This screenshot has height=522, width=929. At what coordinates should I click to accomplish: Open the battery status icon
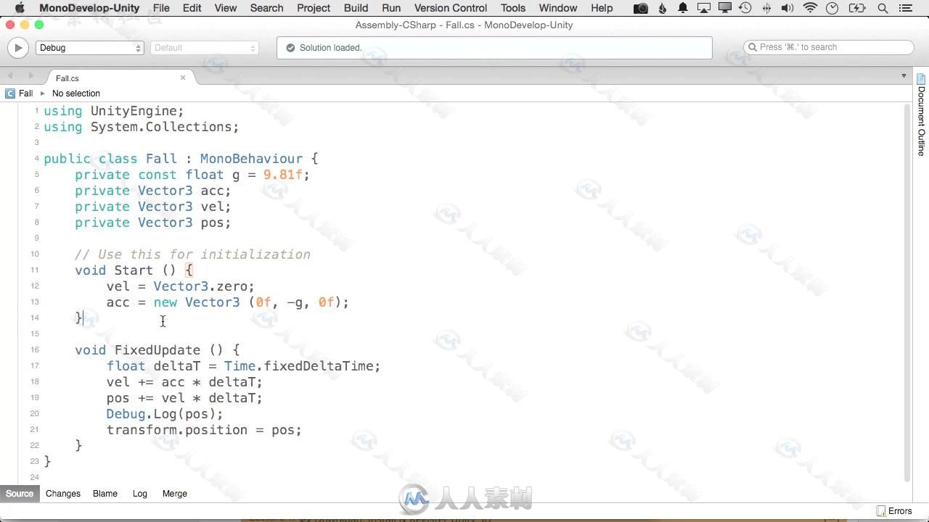[858, 9]
